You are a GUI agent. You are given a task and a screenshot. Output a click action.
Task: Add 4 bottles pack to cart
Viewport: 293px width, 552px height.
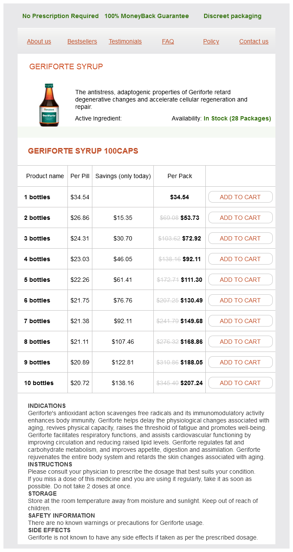[240, 259]
